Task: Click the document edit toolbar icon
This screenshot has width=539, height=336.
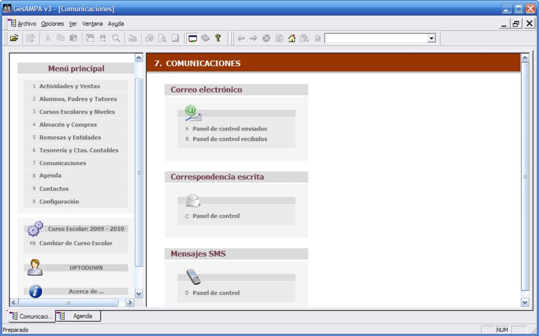Action: (x=31, y=38)
